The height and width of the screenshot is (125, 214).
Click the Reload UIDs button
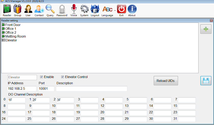tap(166, 81)
